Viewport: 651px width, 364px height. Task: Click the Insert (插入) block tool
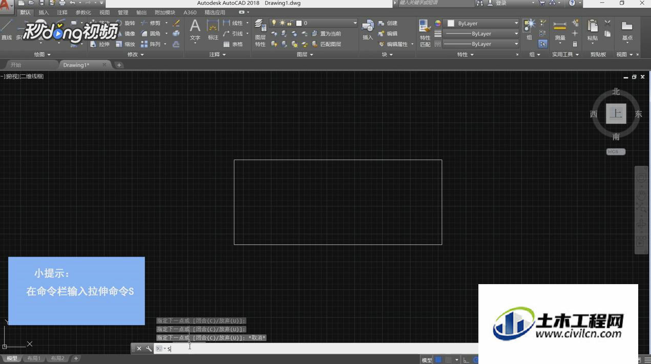[x=368, y=30]
